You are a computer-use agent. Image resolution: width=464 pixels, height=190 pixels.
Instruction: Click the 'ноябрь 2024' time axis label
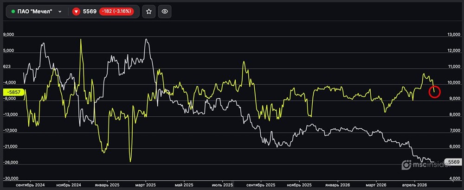click(x=69, y=185)
